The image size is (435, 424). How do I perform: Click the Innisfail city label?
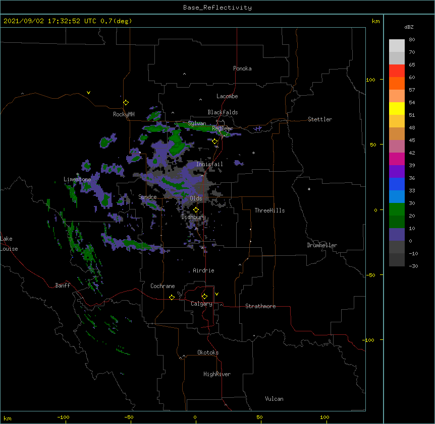point(209,164)
